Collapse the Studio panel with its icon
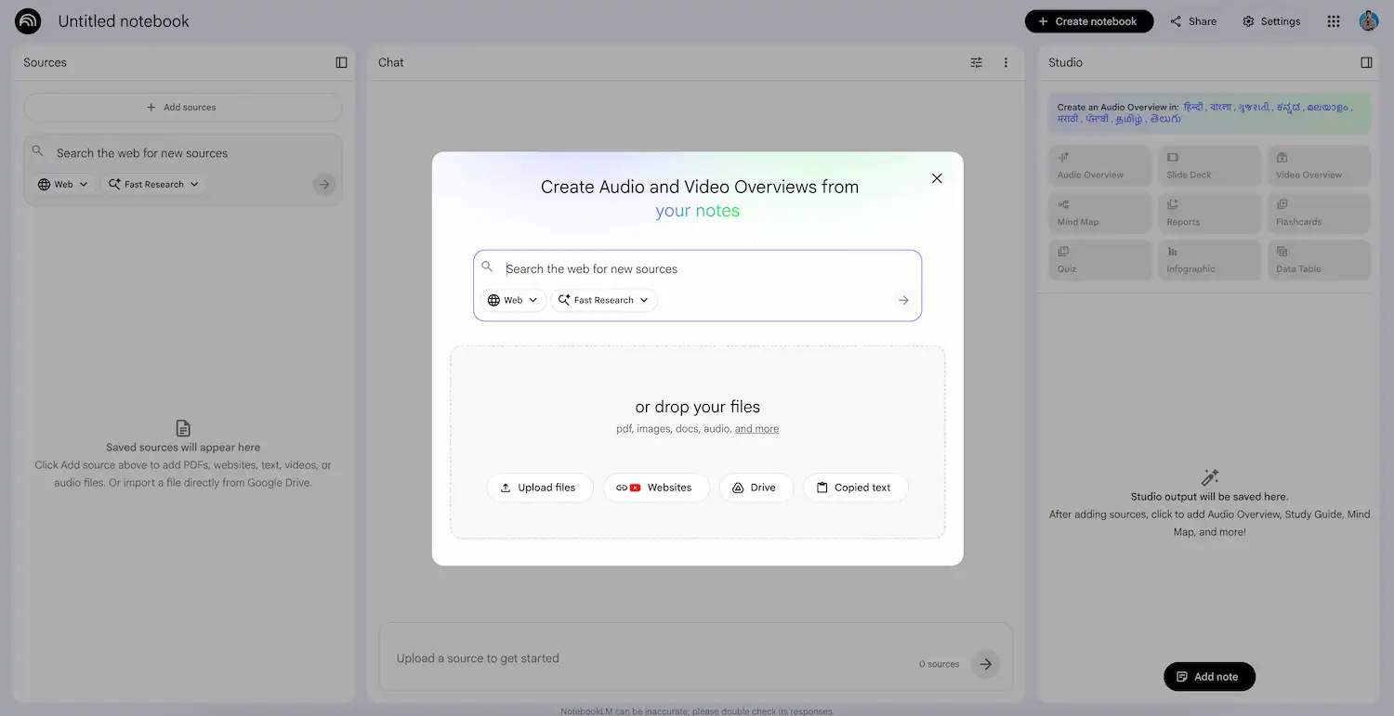Screen dimensions: 1394x716 click(x=1366, y=62)
